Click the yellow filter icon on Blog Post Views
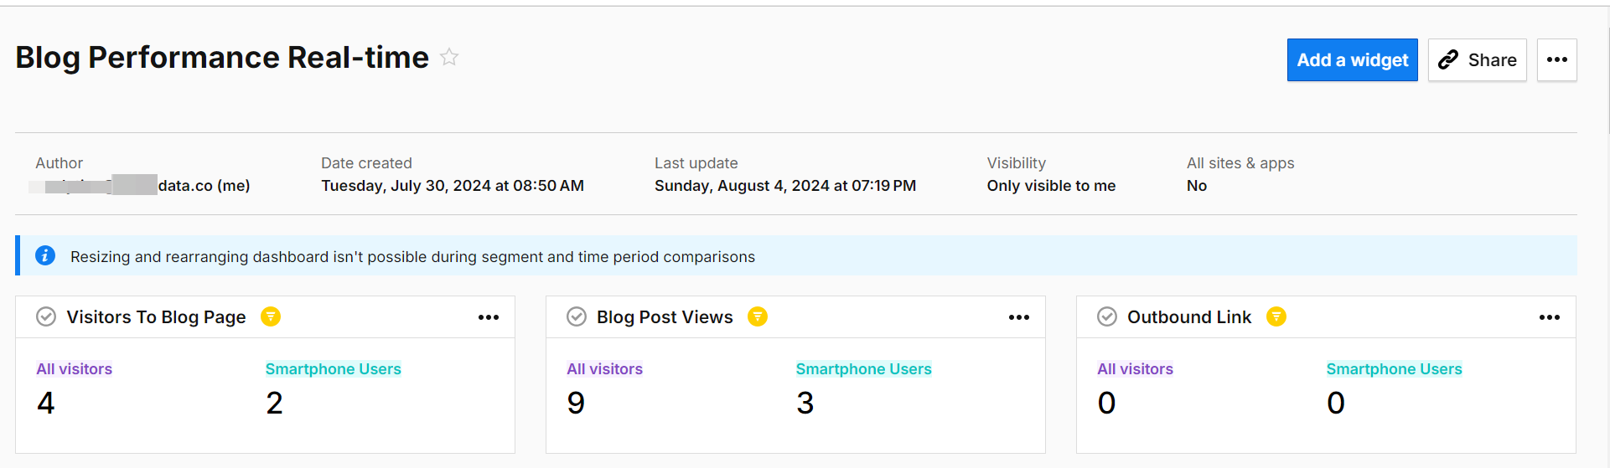 click(758, 316)
